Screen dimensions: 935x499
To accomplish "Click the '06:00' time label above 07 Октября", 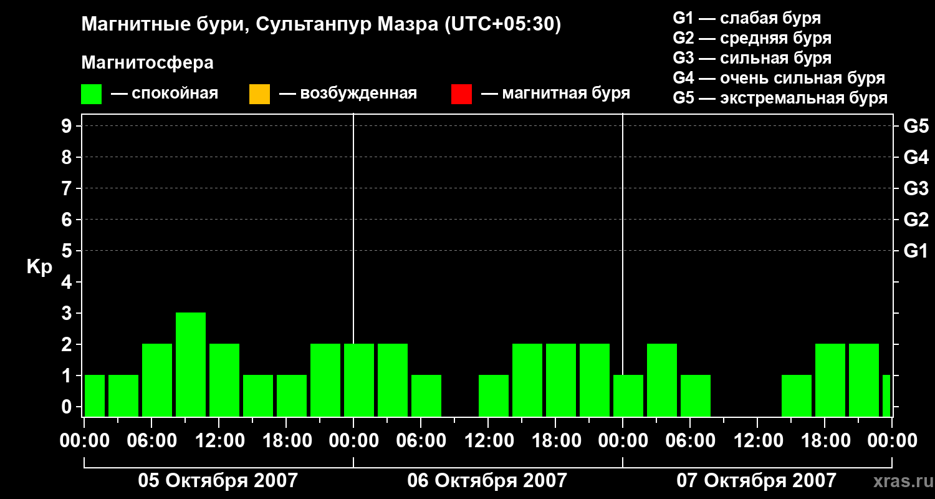I will click(691, 441).
